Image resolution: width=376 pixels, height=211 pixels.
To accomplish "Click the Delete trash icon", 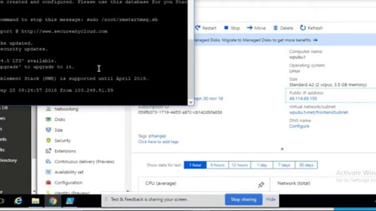I will click(x=276, y=28).
